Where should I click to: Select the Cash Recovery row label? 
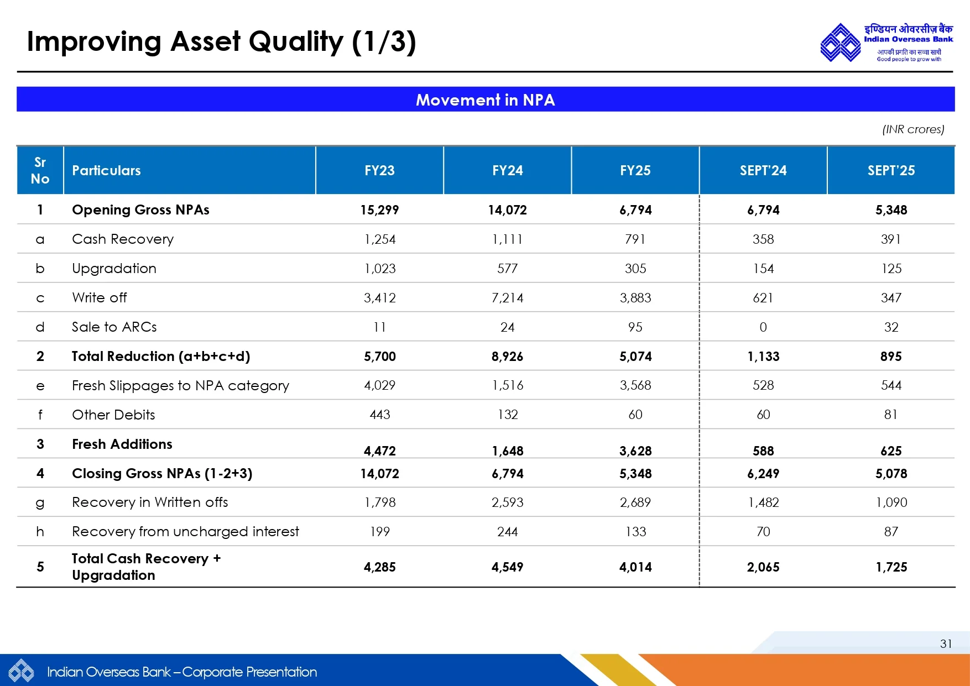click(x=123, y=239)
